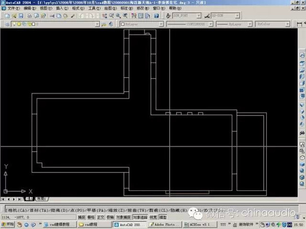
Task: Open the 格式 Format menu
Action: coord(78,8)
